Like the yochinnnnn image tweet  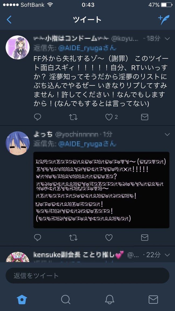(x=109, y=237)
